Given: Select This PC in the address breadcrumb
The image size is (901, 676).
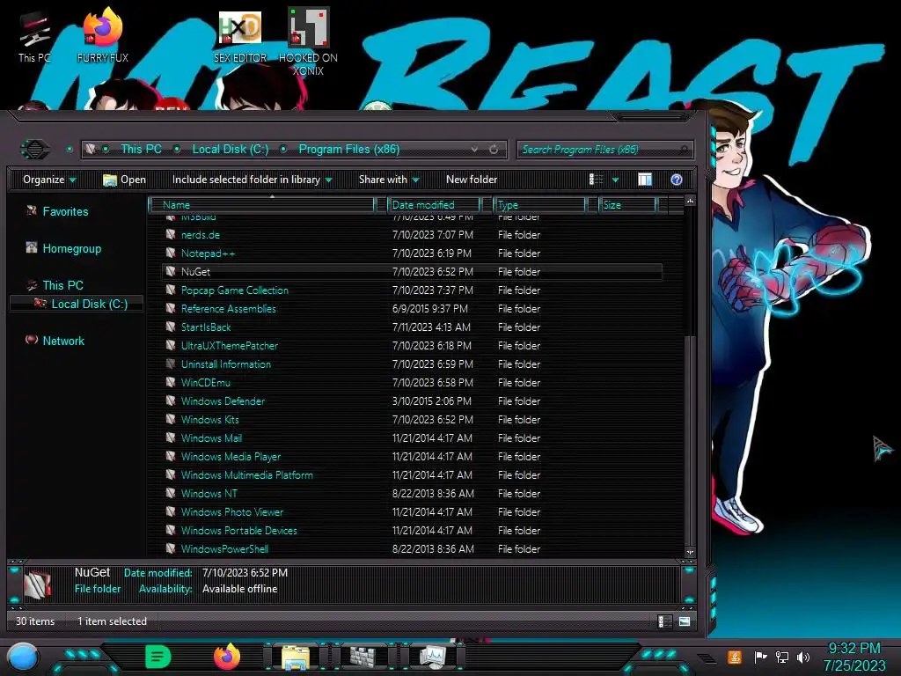Looking at the screenshot, I should click(x=142, y=150).
